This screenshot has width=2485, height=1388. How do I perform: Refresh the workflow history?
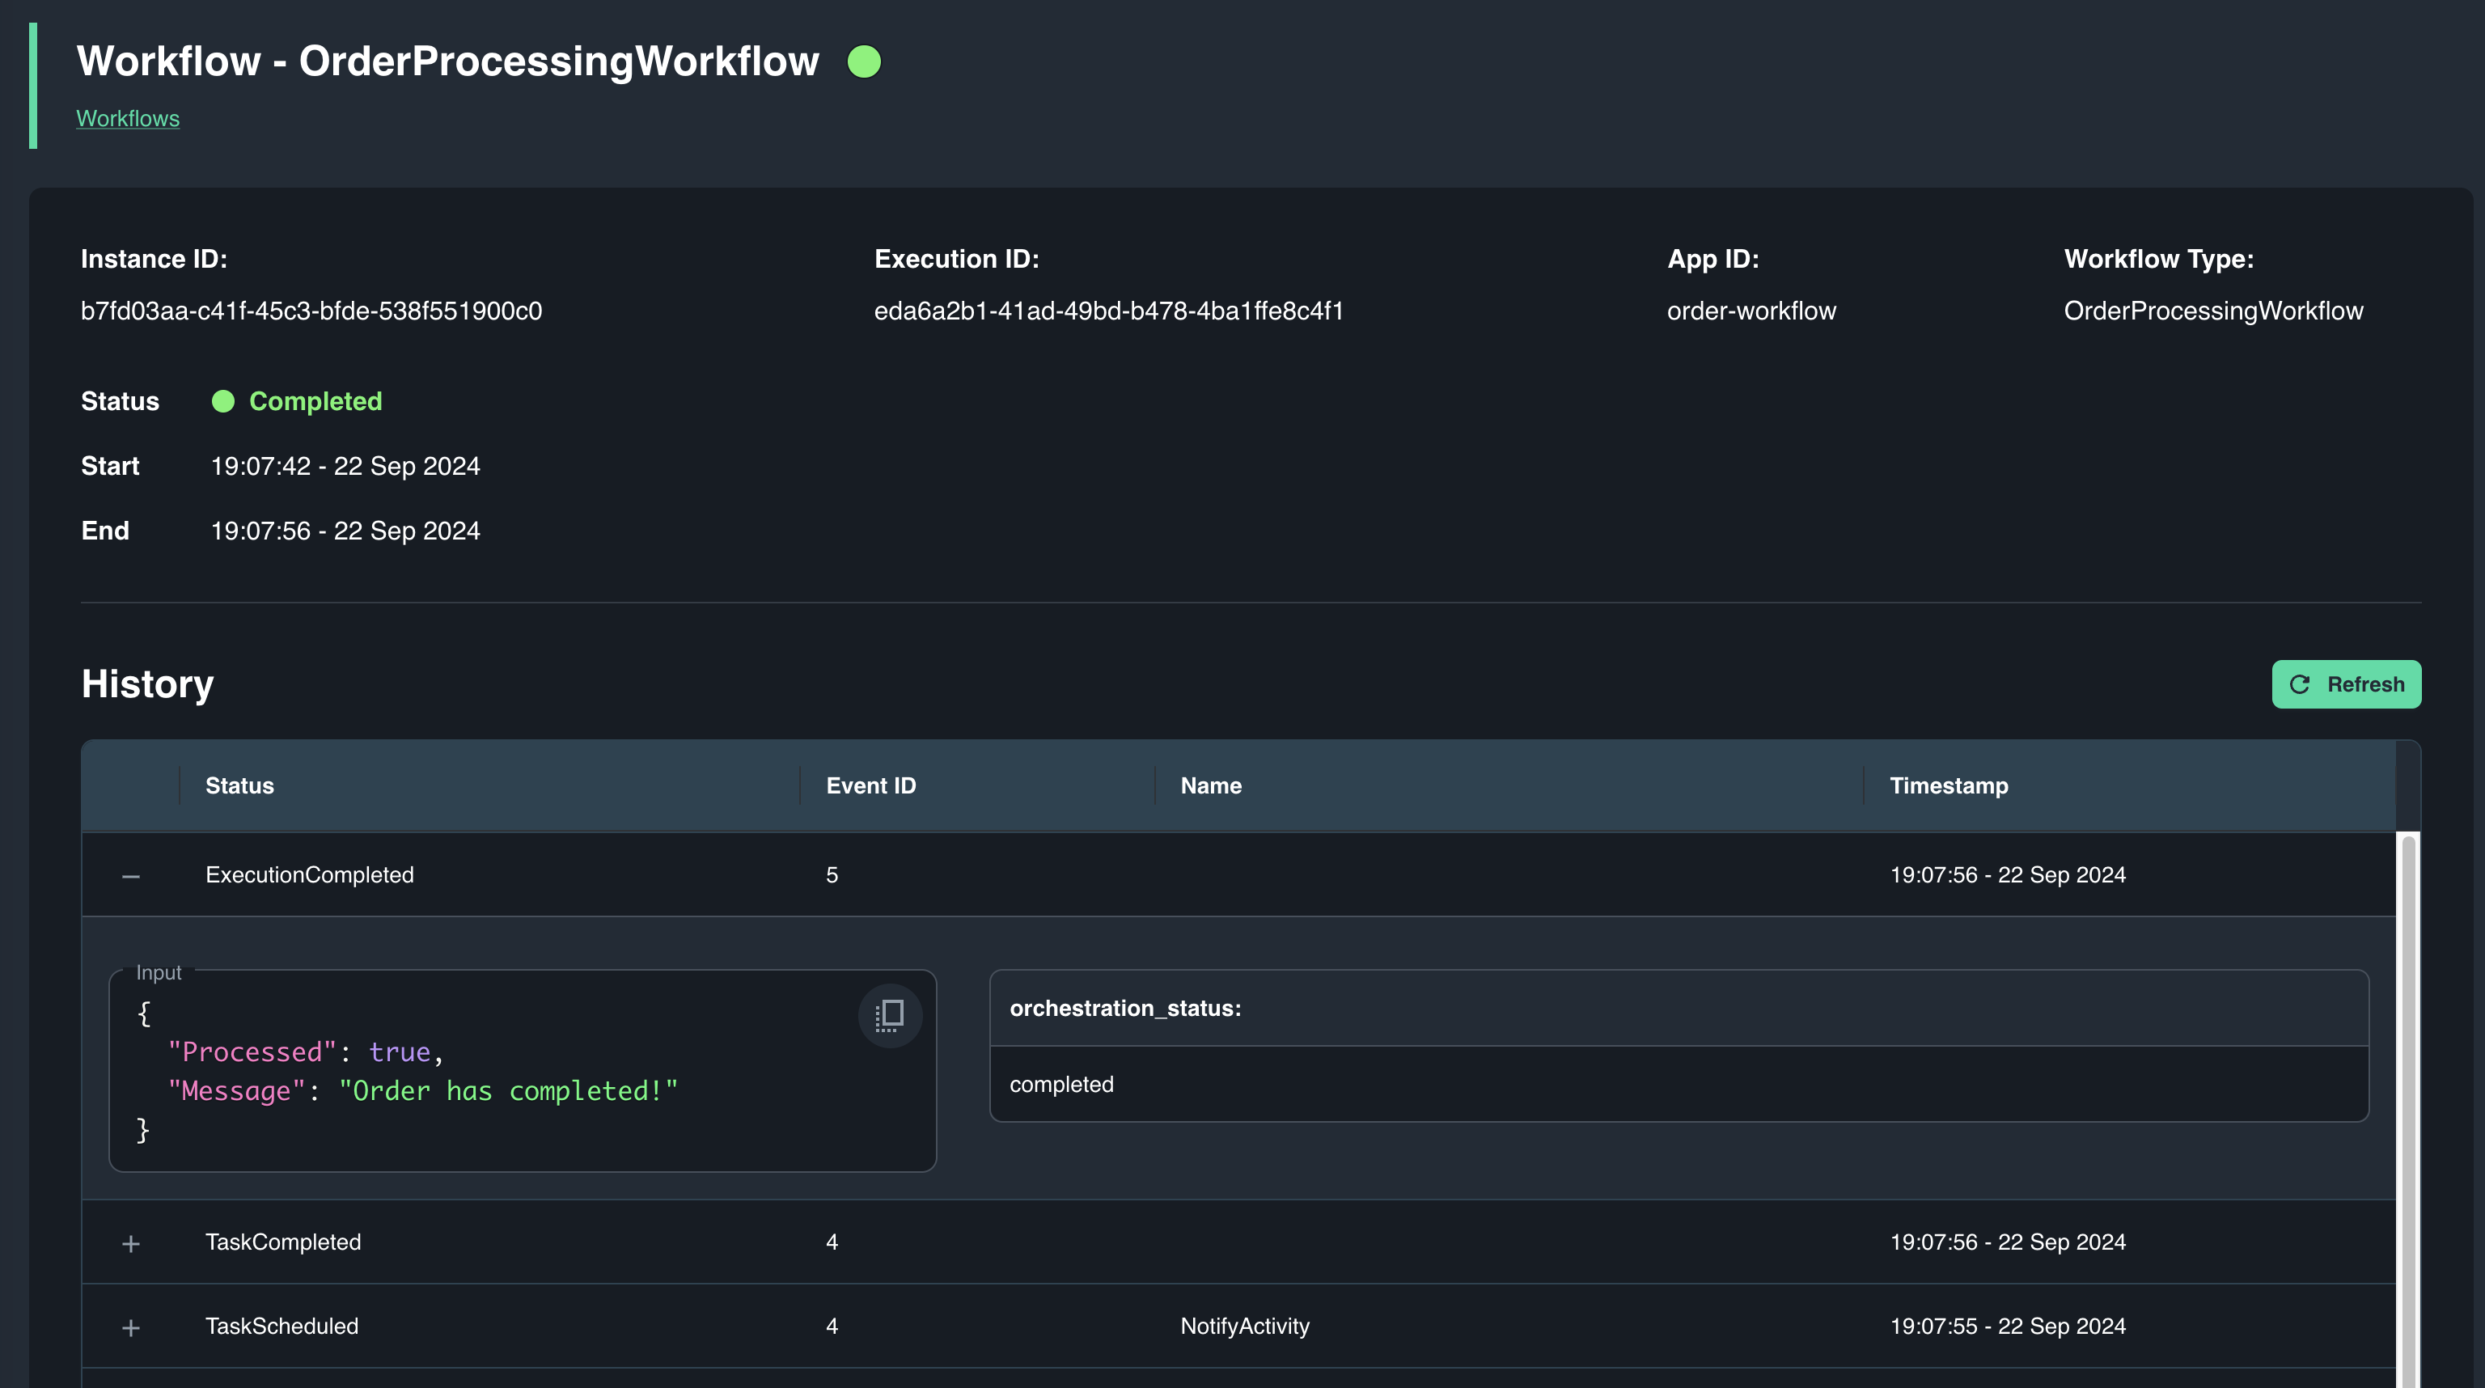coord(2346,683)
